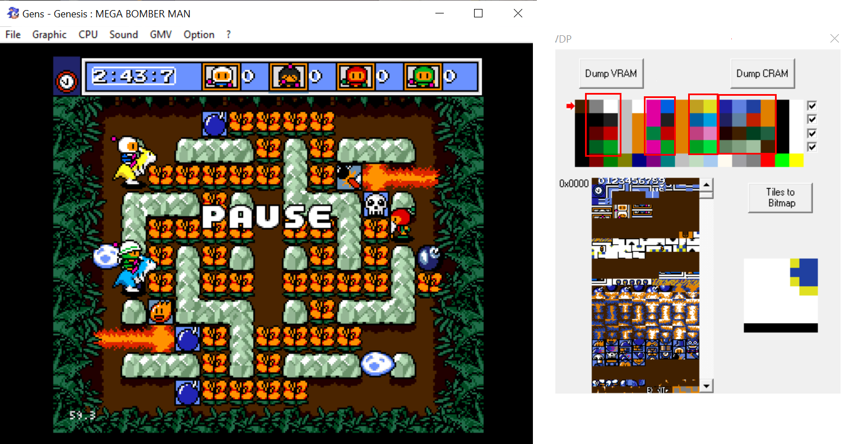854x444 pixels.
Task: Click the score next to the white Bomberman portrait
Action: [248, 76]
